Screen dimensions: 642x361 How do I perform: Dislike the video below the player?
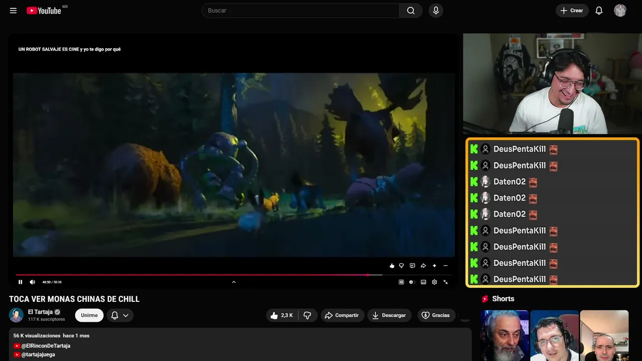(x=307, y=315)
